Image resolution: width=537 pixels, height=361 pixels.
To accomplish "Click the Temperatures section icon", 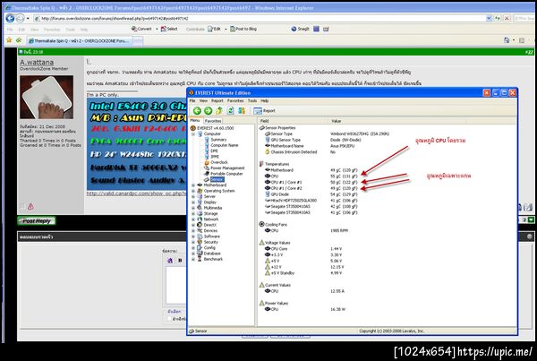I will pos(261,164).
